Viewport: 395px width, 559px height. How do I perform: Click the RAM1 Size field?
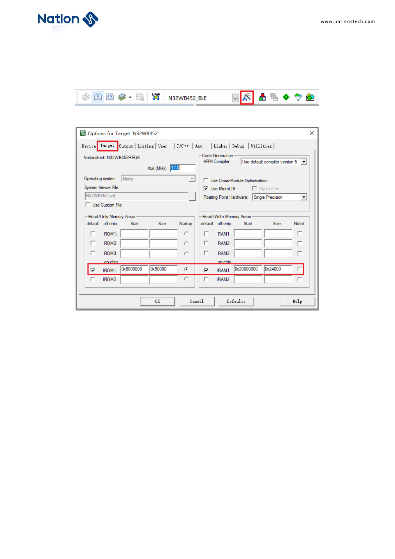pos(278,234)
